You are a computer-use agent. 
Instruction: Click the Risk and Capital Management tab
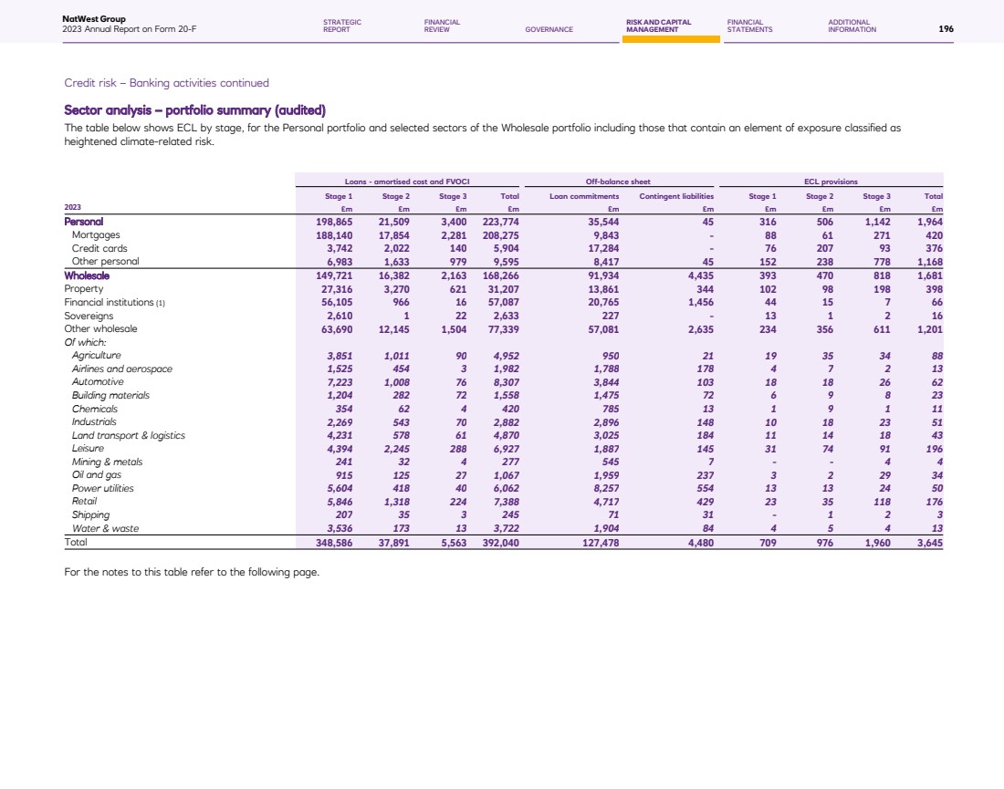pos(658,26)
